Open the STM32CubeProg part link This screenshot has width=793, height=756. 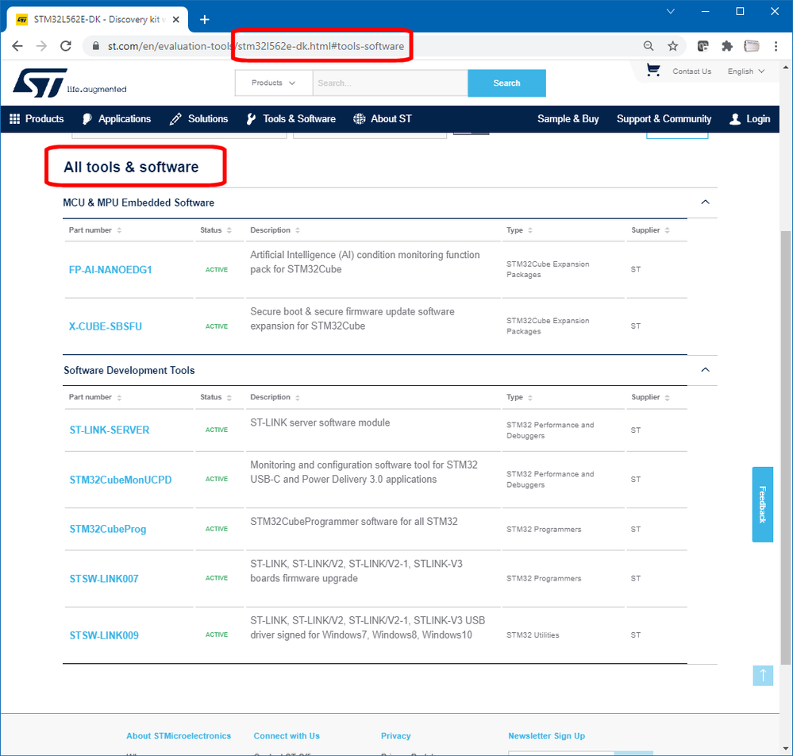pyautogui.click(x=108, y=530)
